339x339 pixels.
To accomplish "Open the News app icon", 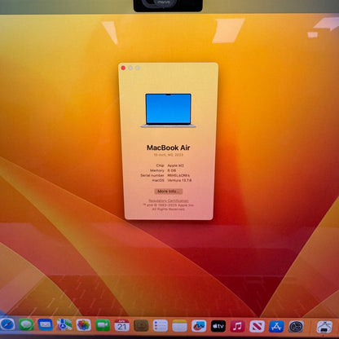I will (257, 326).
